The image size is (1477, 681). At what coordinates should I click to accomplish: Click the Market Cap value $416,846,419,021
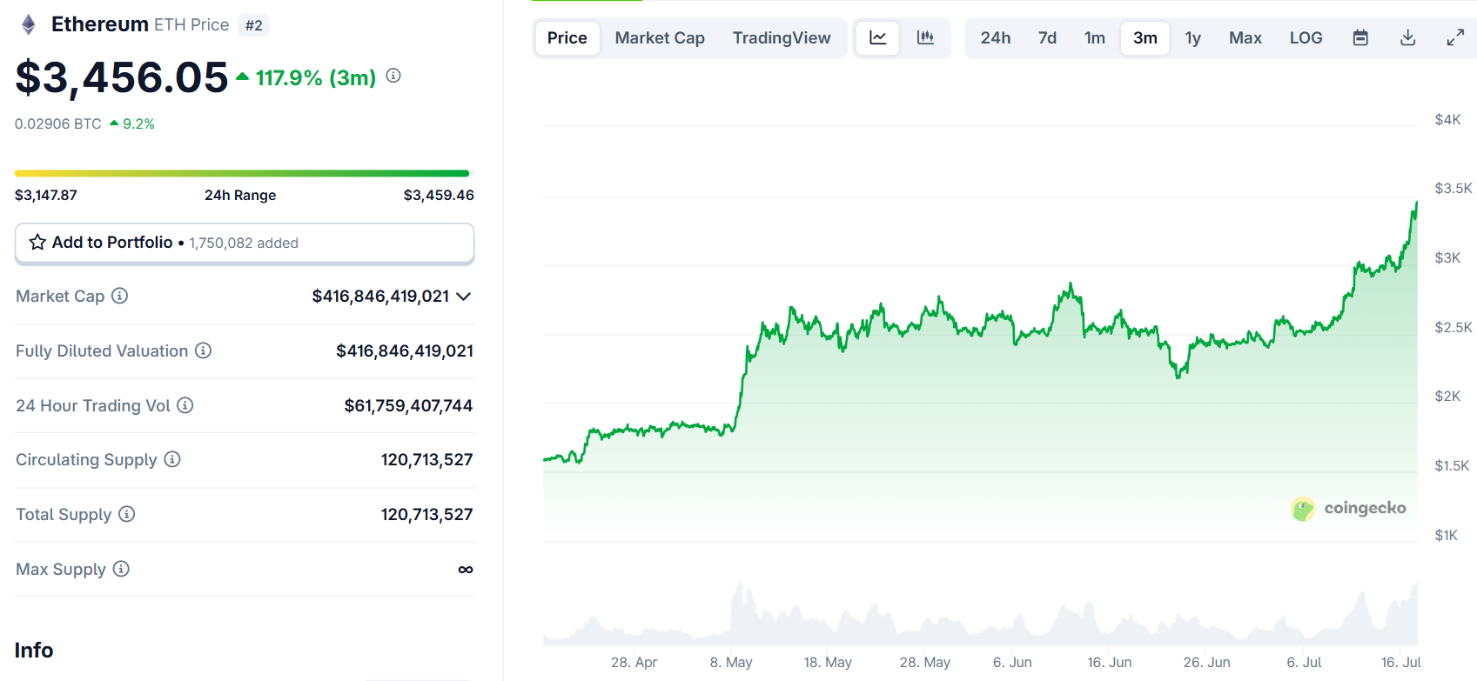(x=380, y=297)
